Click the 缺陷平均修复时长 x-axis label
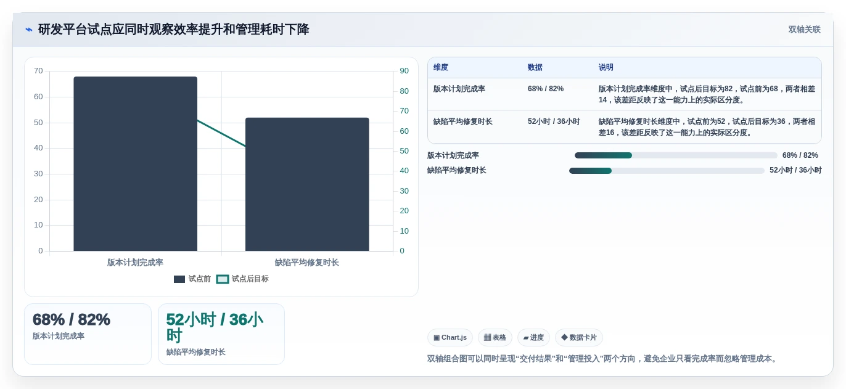Screen dimensions: 846x389 click(x=307, y=262)
